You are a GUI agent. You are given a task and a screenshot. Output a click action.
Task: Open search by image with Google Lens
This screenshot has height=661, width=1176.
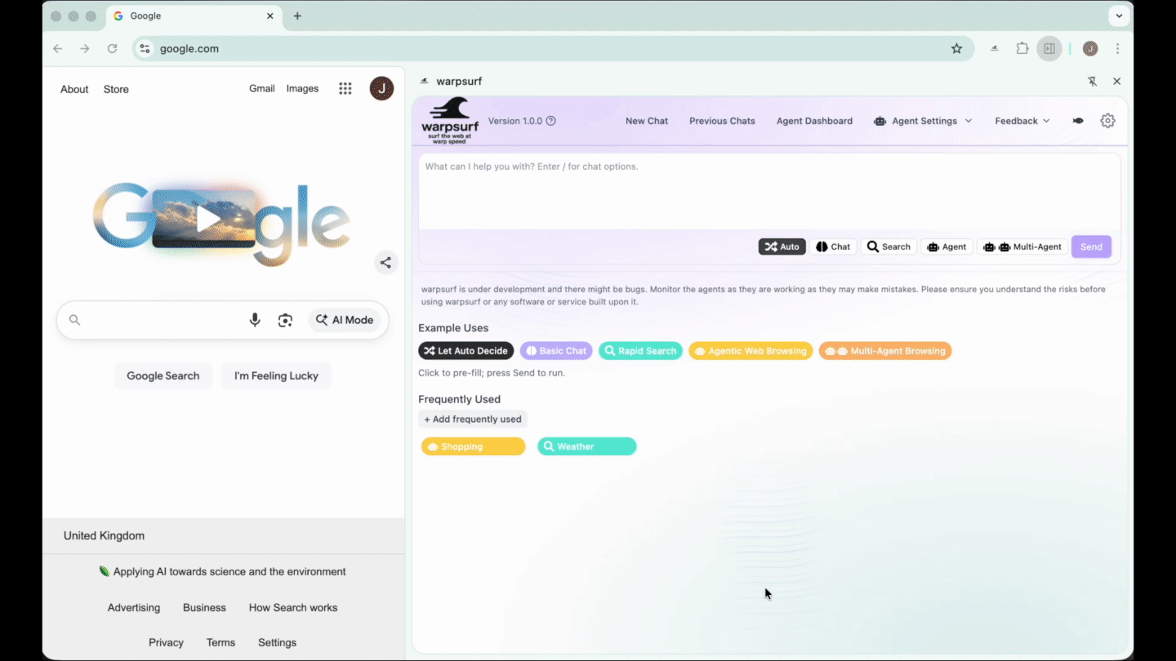tap(285, 320)
